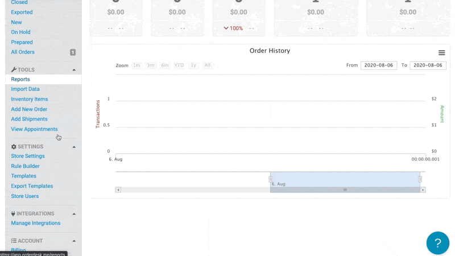Click the To date input field
The height and width of the screenshot is (256, 455).
427,65
